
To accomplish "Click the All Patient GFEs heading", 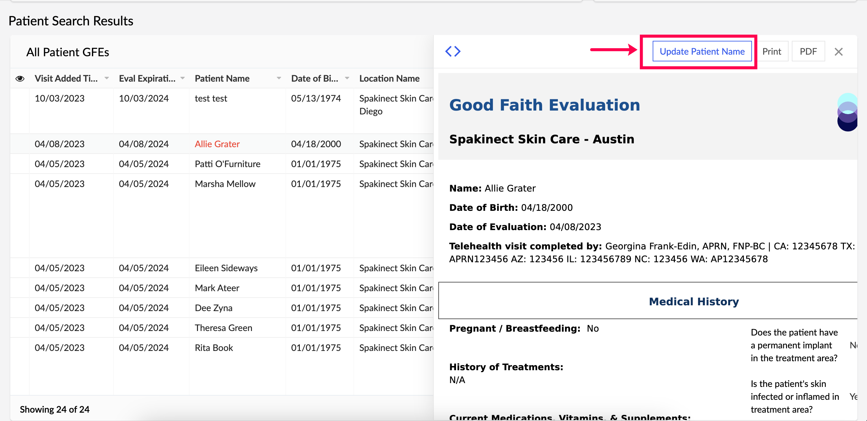I will coord(68,52).
